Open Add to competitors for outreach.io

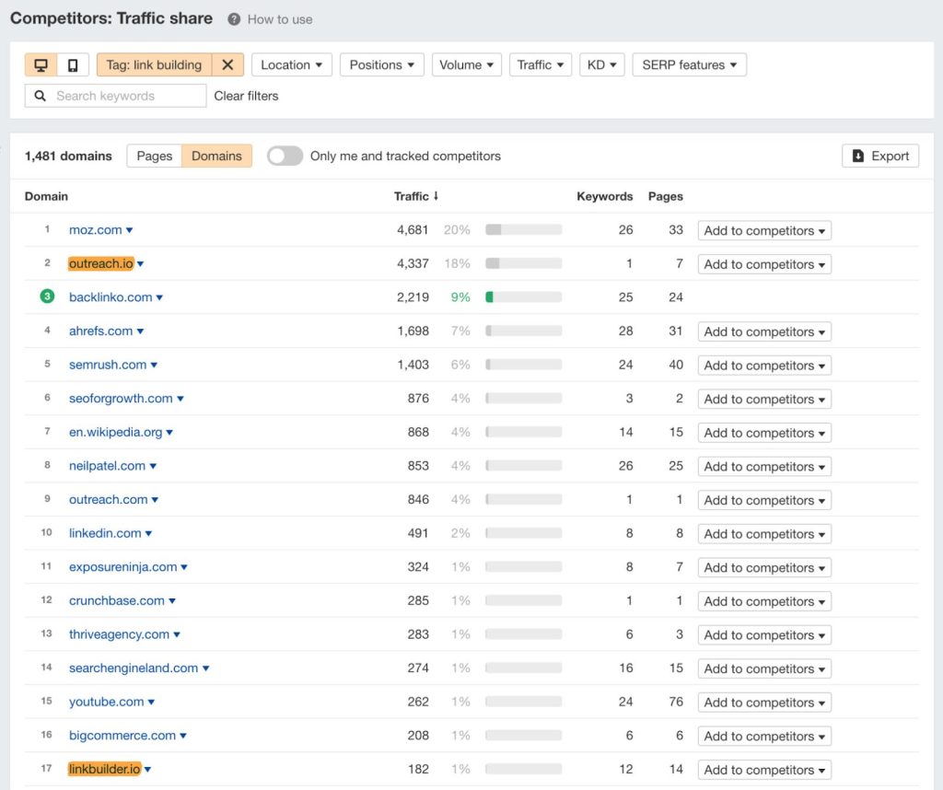click(763, 264)
